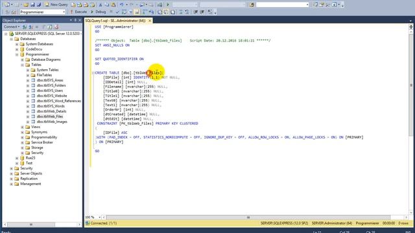Screen dimensions: 415x233
Task: Click the Undo icon
Action: (x=121, y=5)
